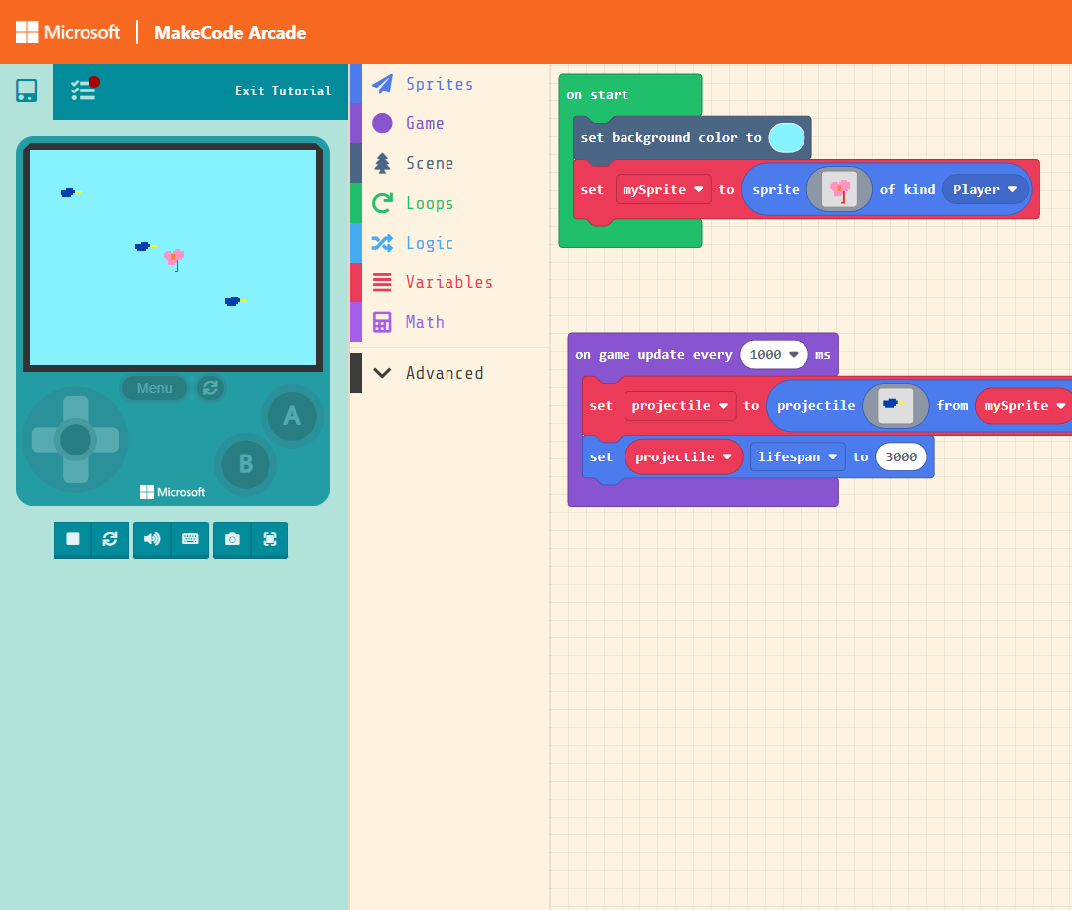
Task: Mute the simulator audio
Action: 152,539
